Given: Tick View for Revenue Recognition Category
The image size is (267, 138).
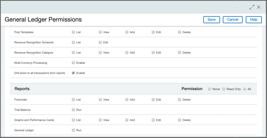Looking at the screenshot, I should 100,53.
